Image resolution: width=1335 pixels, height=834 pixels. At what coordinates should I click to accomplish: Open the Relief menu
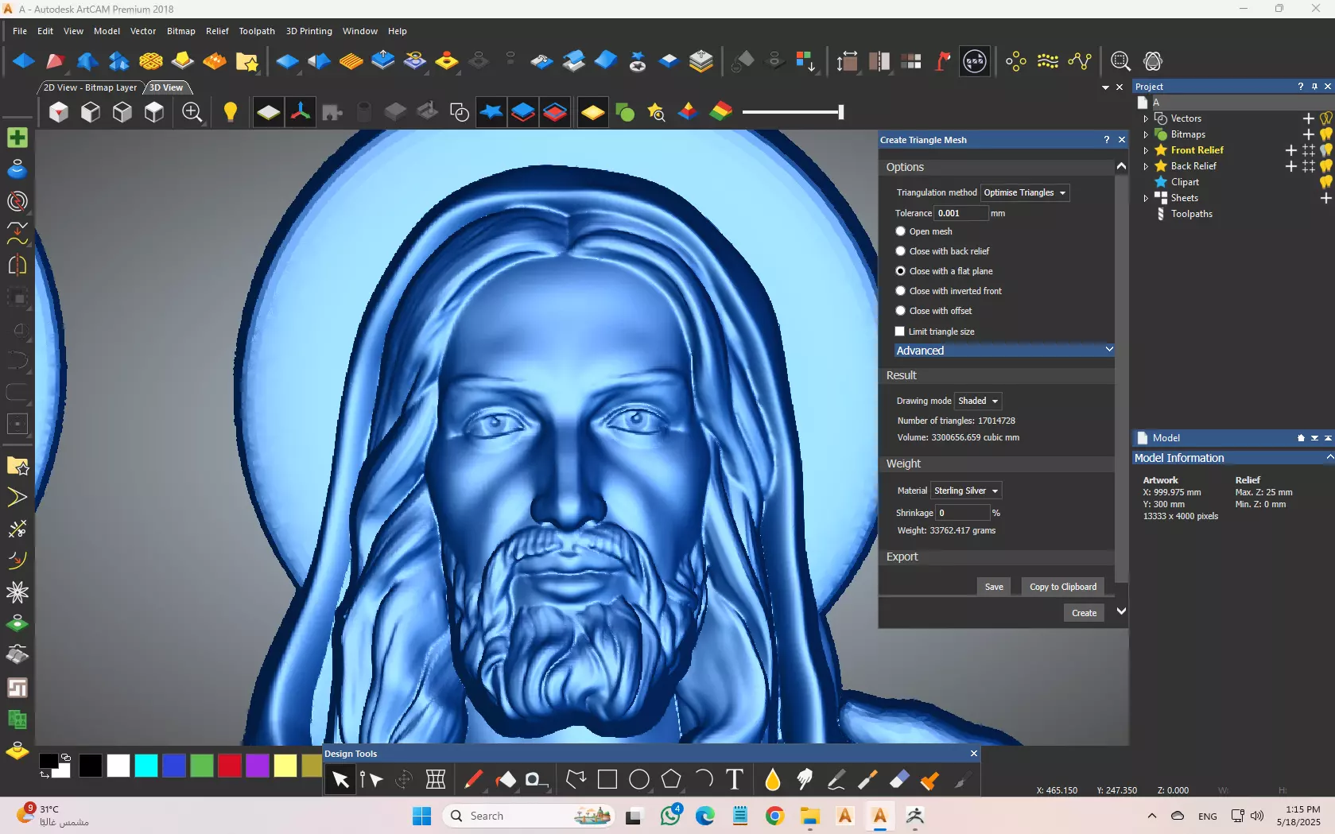click(217, 31)
